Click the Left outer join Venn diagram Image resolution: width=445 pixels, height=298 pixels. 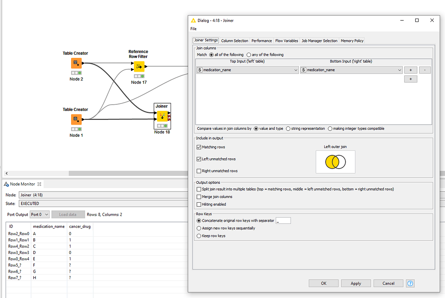(335, 162)
